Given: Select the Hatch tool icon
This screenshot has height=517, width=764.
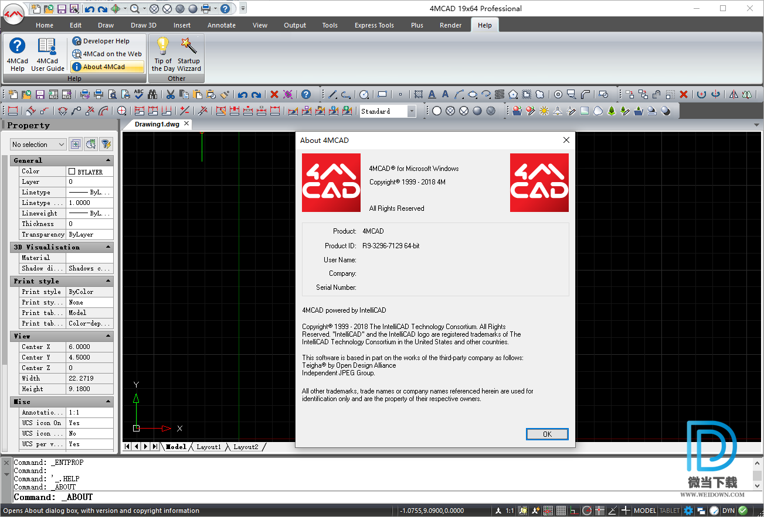Looking at the screenshot, I should pos(418,94).
